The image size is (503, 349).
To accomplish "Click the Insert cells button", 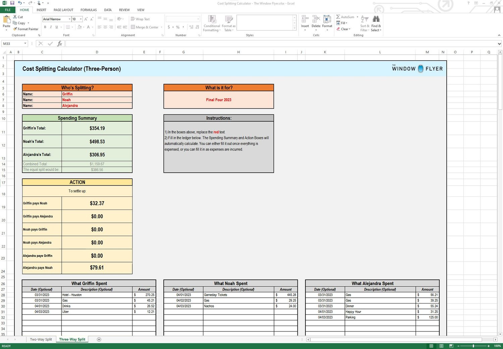I will click(x=305, y=23).
